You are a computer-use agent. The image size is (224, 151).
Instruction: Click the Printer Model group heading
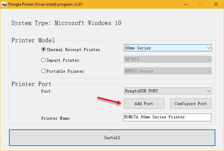point(33,40)
